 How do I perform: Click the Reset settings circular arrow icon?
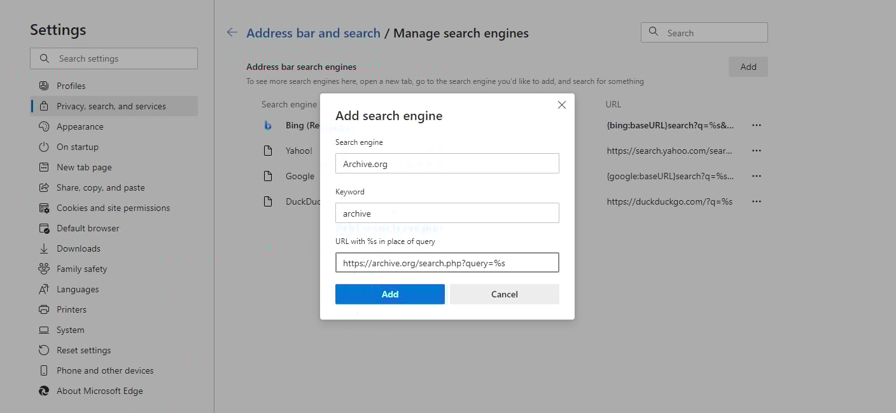(43, 350)
